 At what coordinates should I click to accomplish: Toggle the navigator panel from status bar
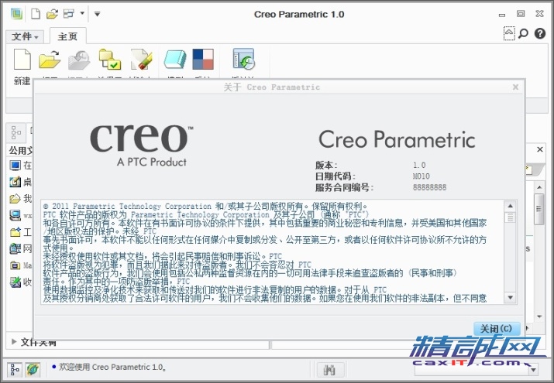coord(15,370)
